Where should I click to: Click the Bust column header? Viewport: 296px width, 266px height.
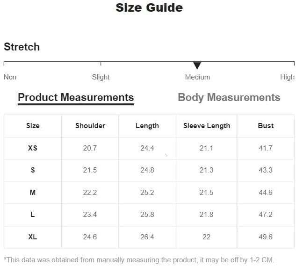point(266,126)
